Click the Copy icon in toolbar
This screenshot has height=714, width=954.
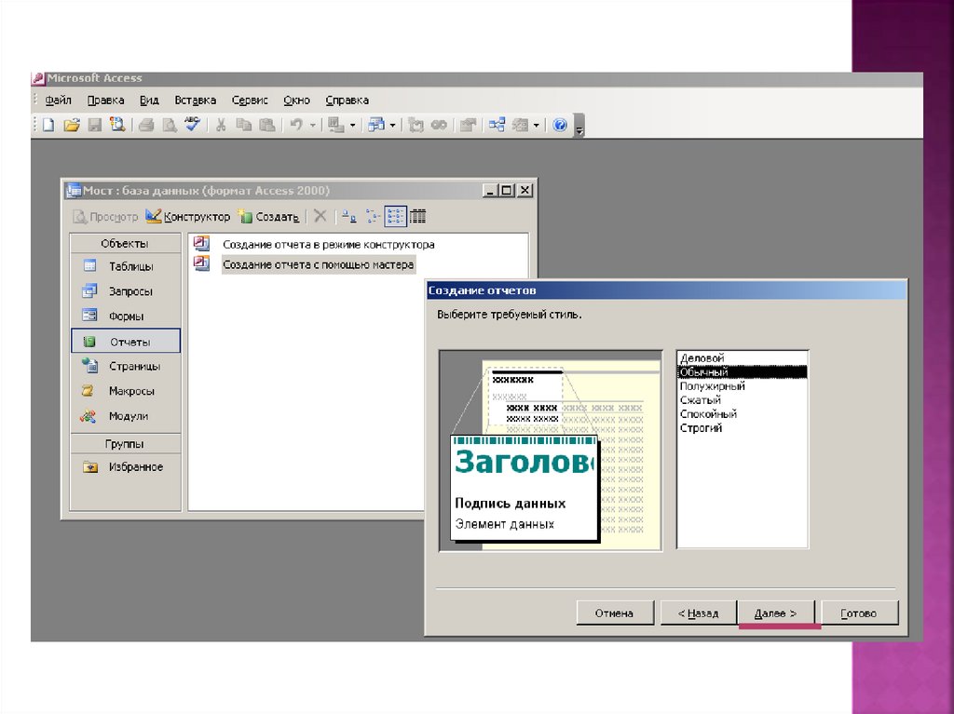[244, 126]
